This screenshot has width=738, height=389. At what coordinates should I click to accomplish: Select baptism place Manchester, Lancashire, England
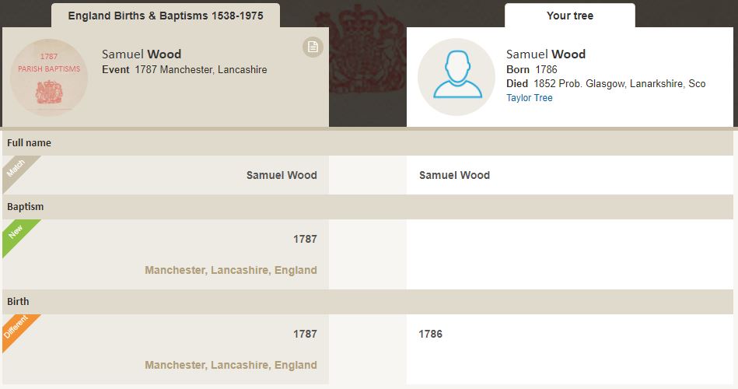[231, 271]
